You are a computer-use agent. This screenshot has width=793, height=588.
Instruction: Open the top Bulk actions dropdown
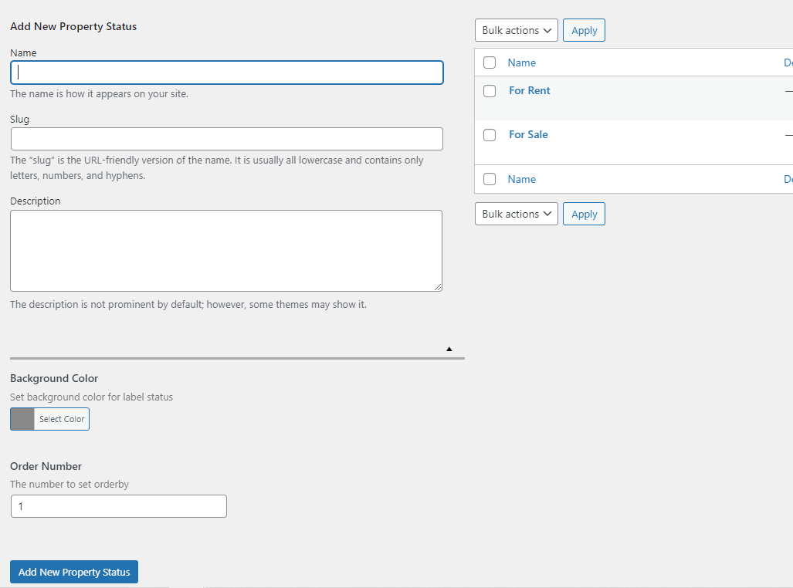point(516,31)
